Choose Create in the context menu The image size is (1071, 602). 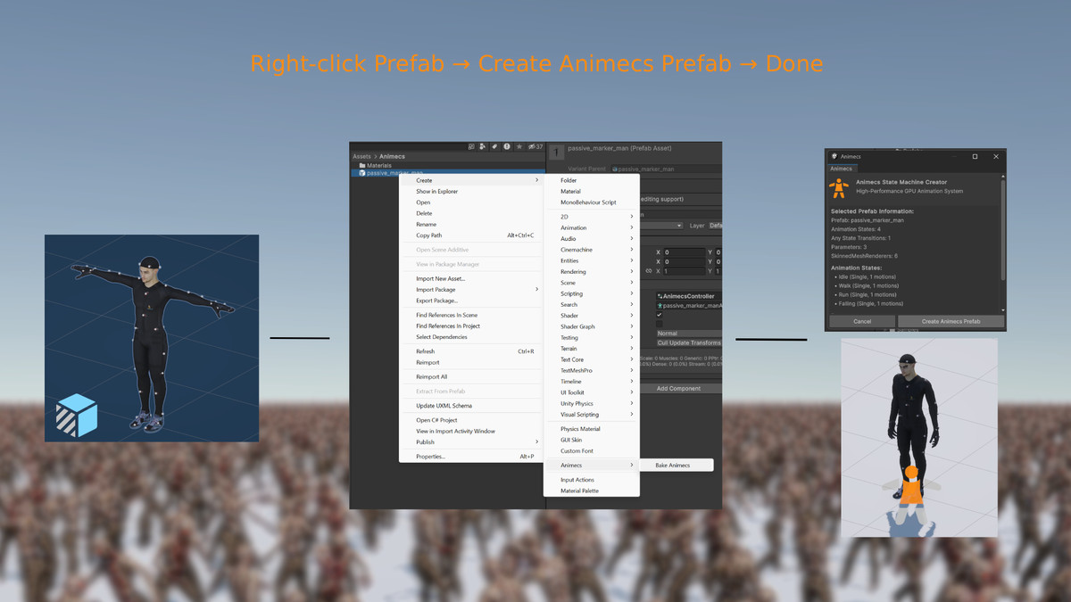(472, 180)
